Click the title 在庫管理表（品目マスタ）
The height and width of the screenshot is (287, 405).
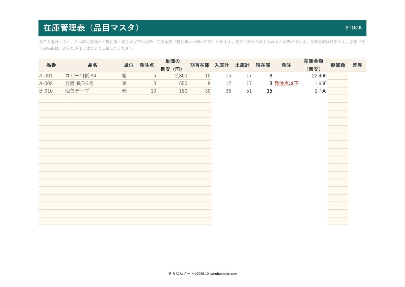point(91,28)
